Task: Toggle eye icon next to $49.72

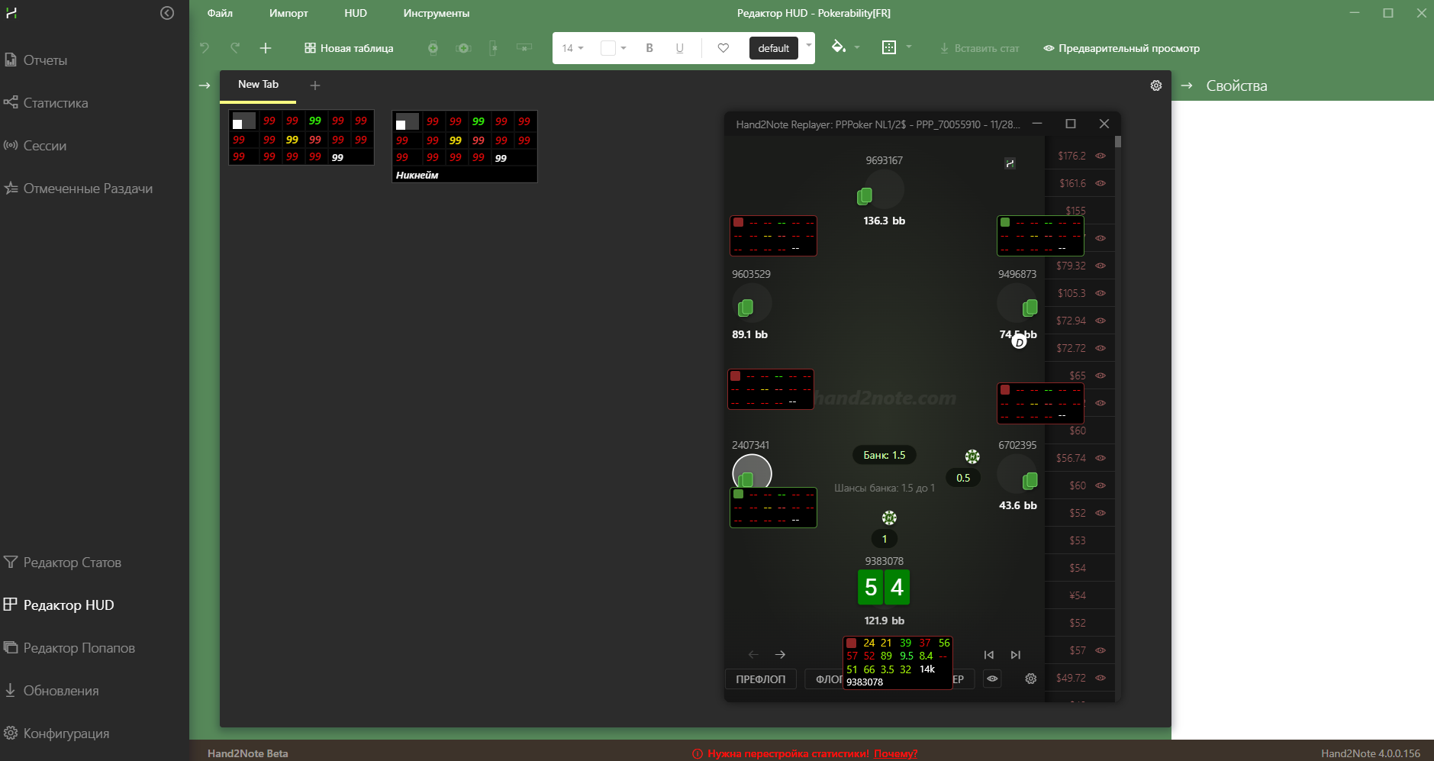Action: (1100, 678)
